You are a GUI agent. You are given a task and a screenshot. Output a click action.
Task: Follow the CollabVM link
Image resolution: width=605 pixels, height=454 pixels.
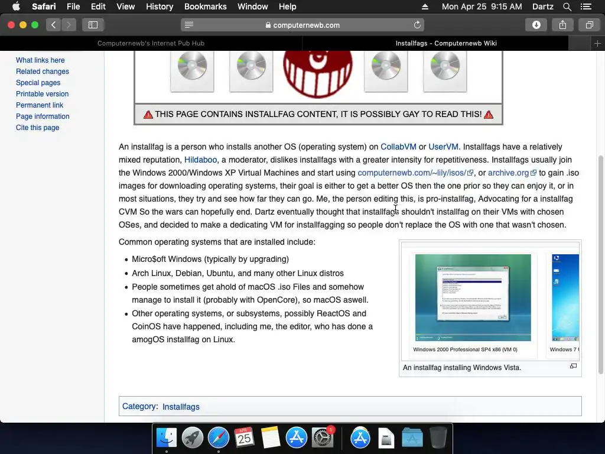[398, 147]
